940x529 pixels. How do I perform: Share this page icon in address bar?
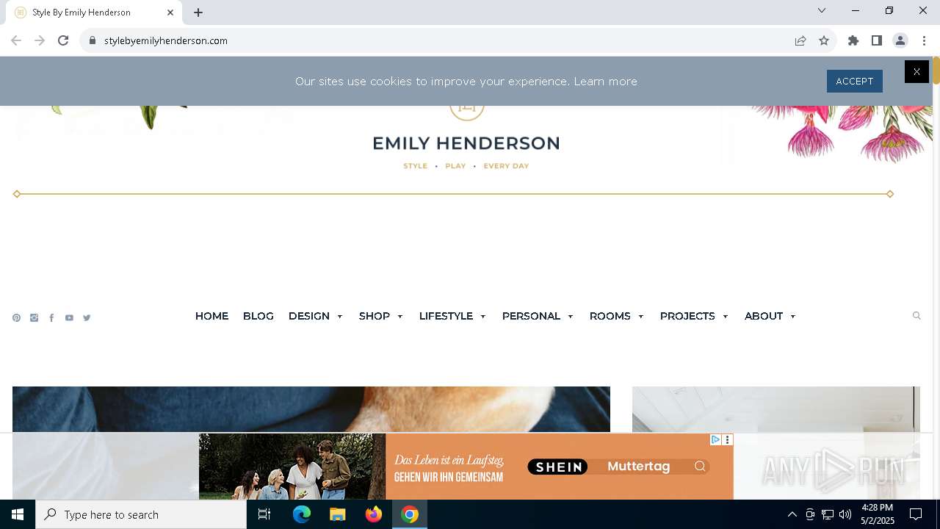pos(800,40)
